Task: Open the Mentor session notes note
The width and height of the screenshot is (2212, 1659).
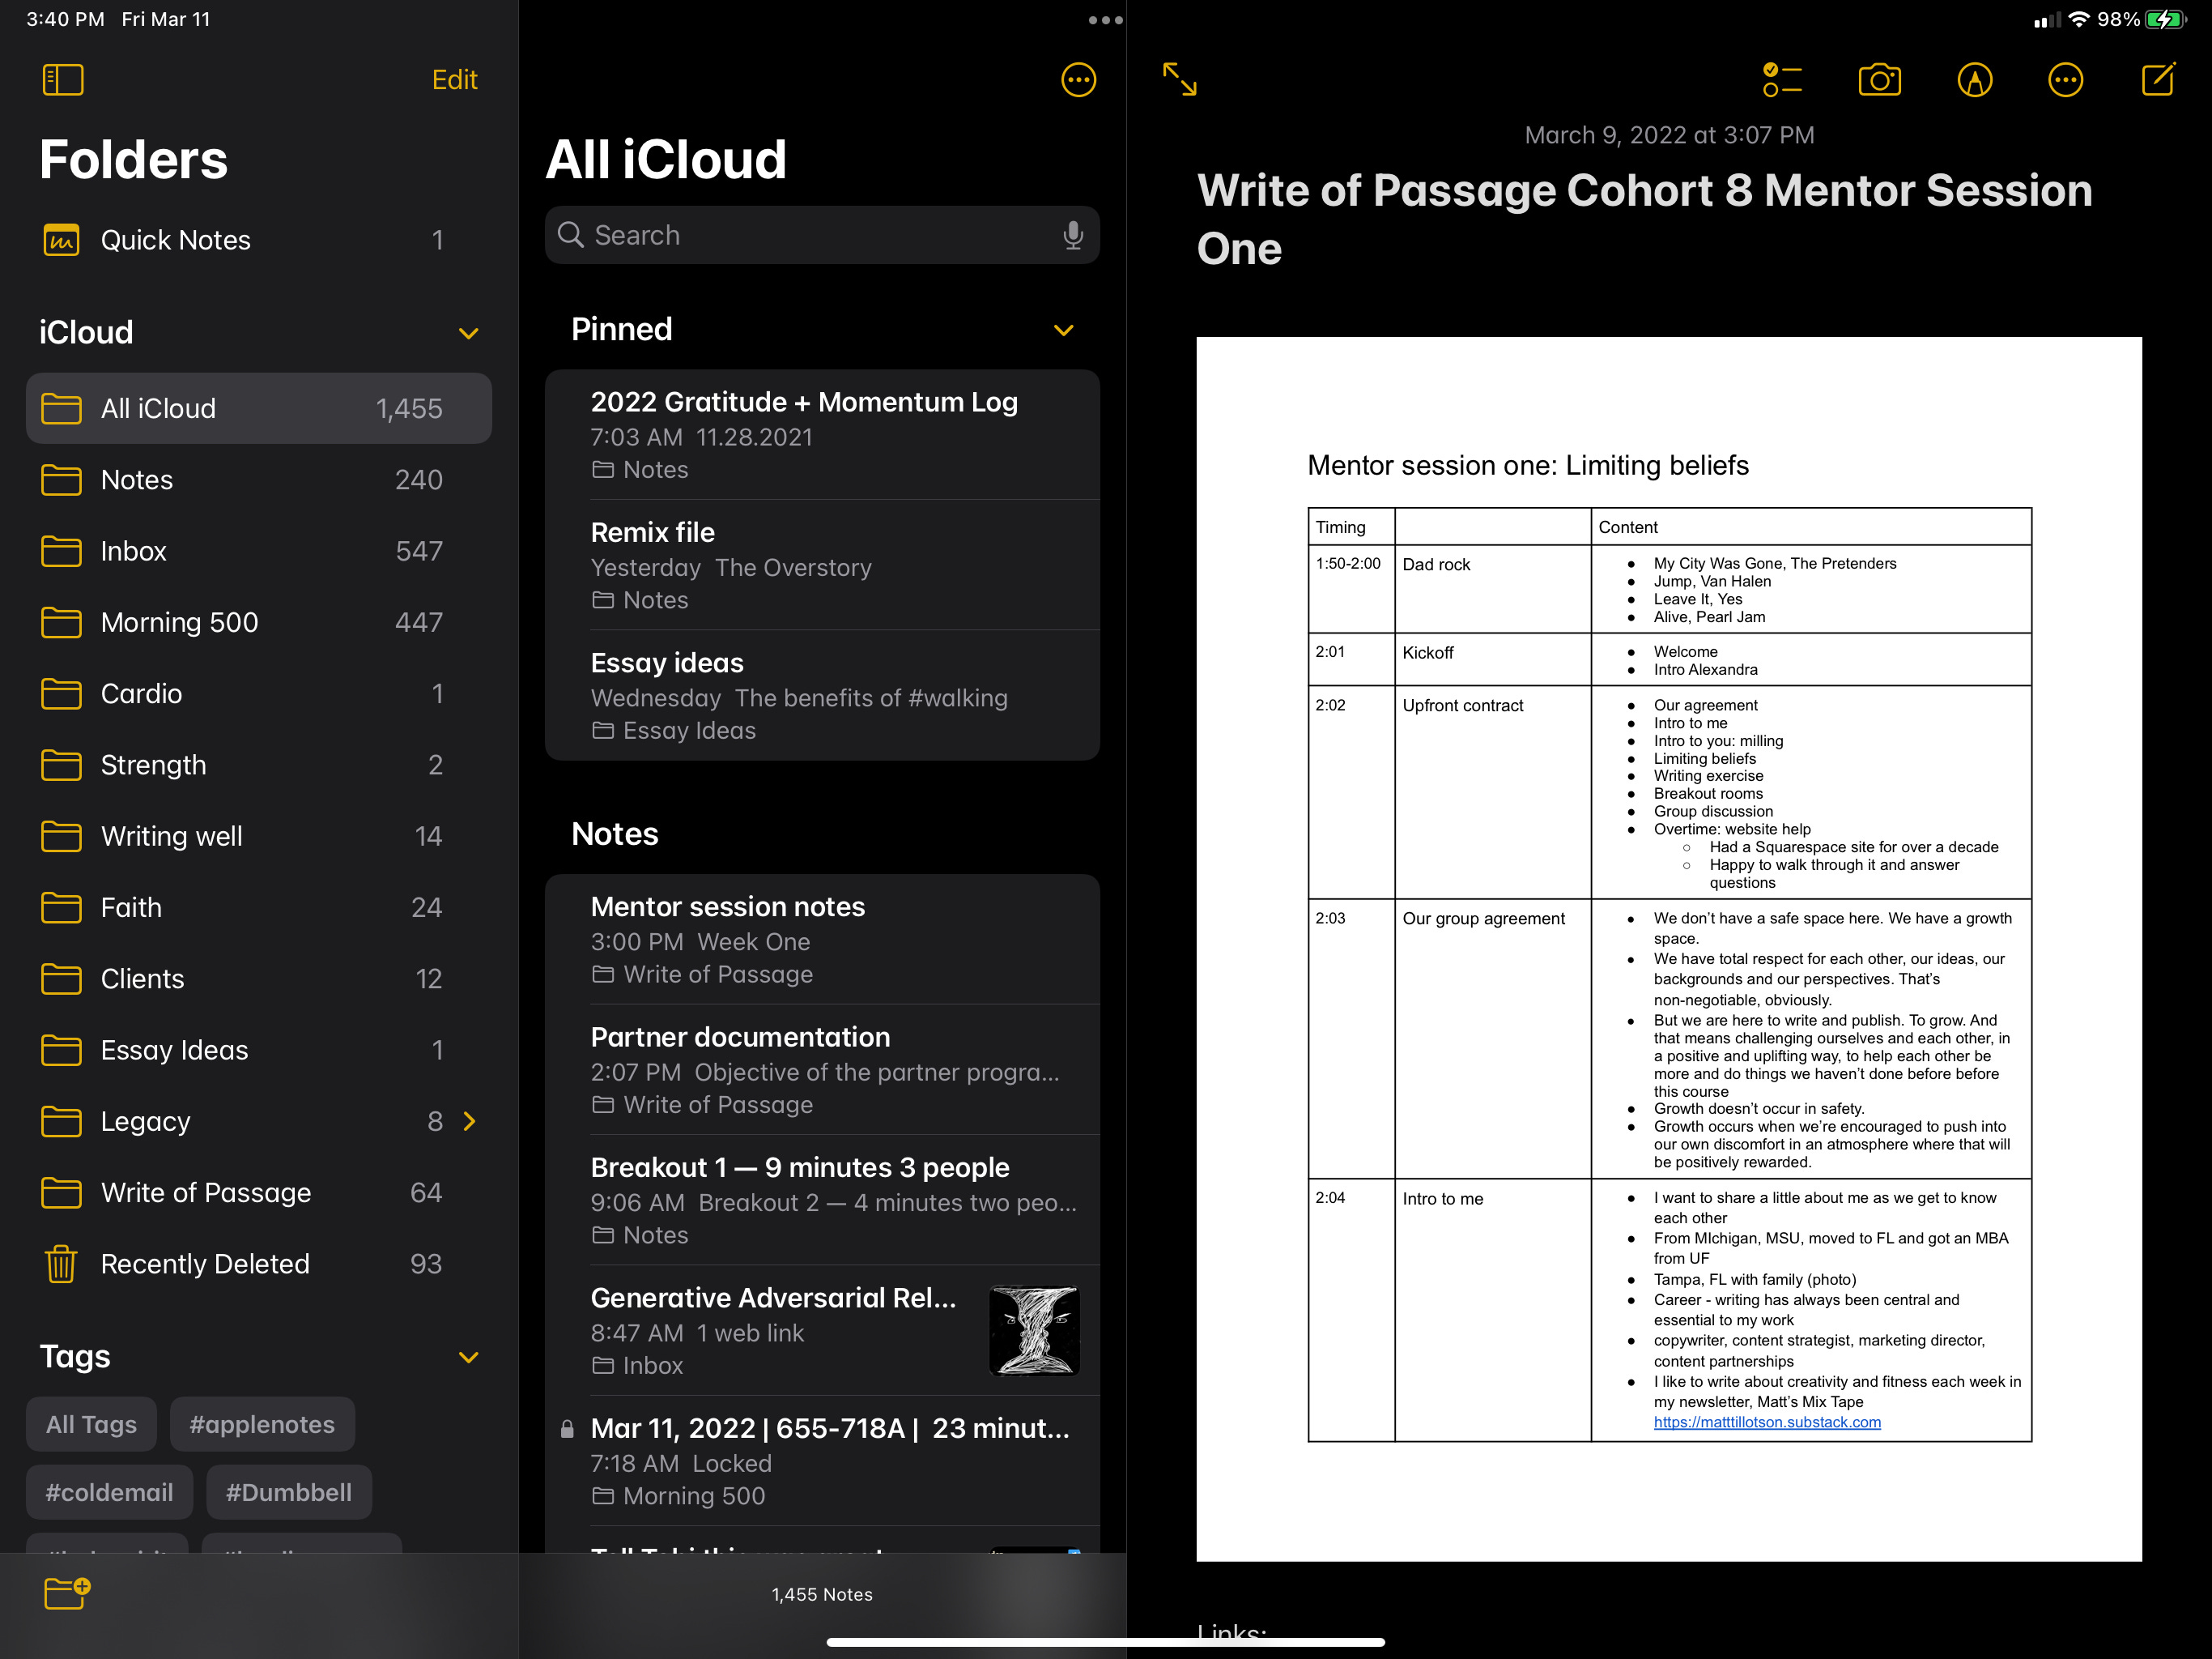Action: click(x=822, y=940)
